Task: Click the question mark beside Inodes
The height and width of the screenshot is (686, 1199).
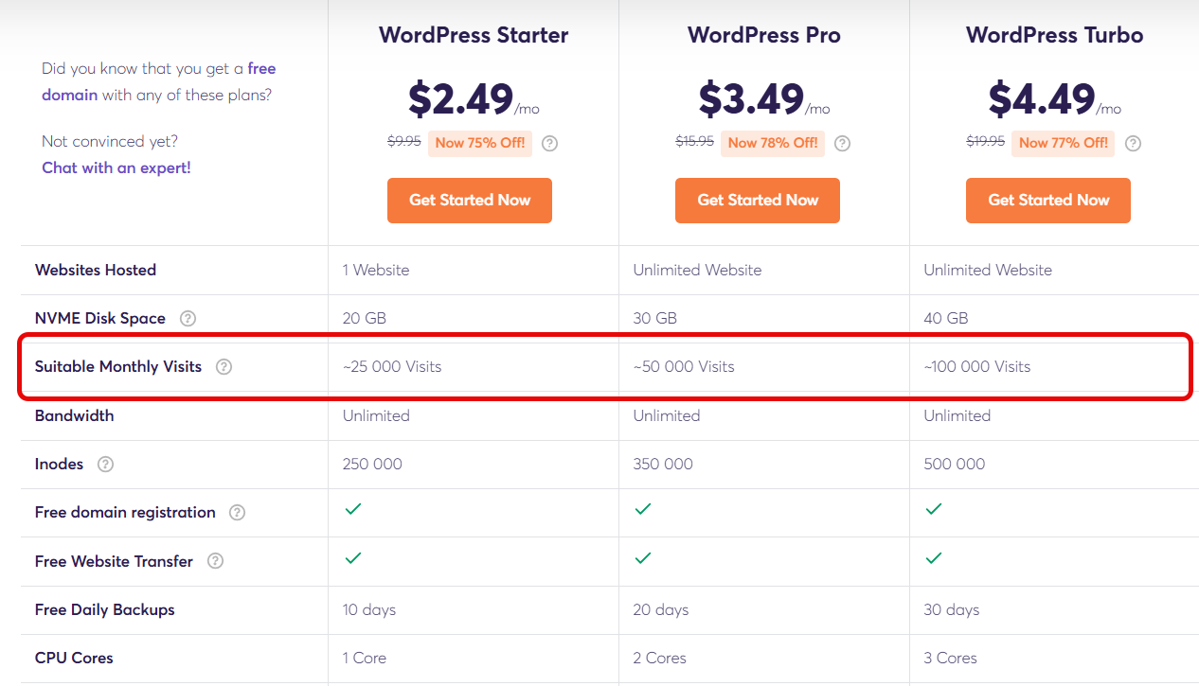Action: pyautogui.click(x=105, y=465)
